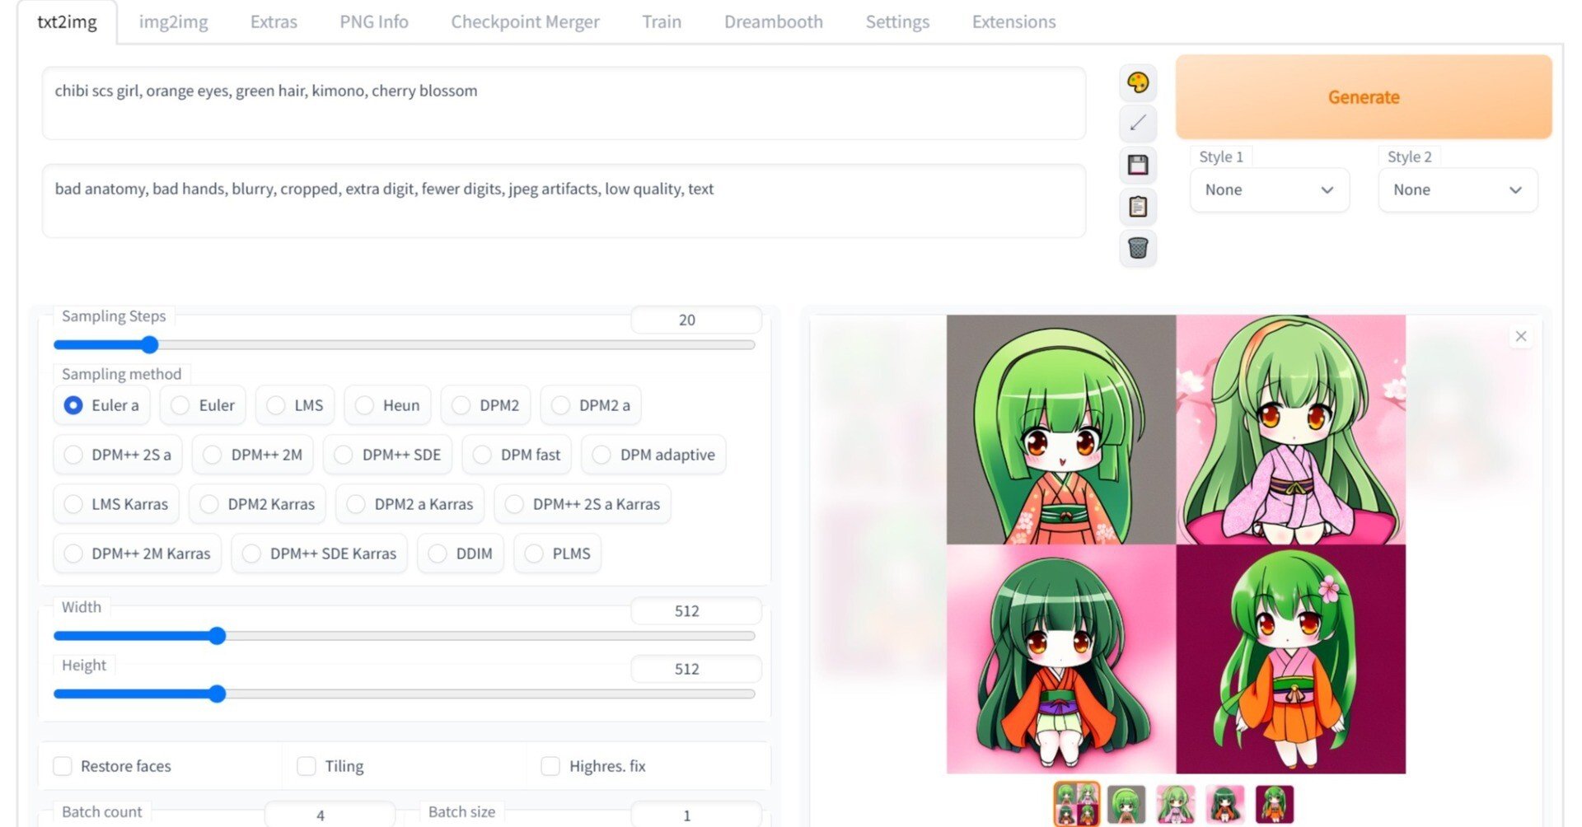Viewport: 1582px width, 827px height.
Task: Toggle the Highres. fix checkbox
Action: (x=550, y=766)
